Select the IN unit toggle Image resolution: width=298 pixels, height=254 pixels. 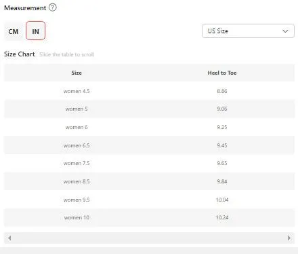coord(35,31)
